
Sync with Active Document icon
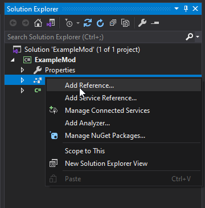88,23
